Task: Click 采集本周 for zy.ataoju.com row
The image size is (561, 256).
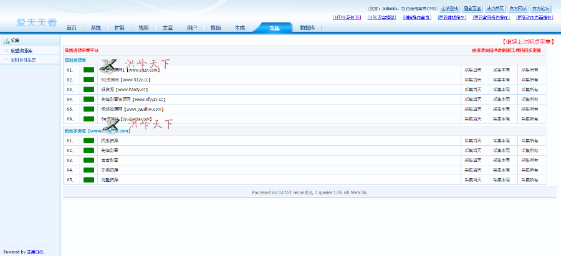Action: pos(501,119)
